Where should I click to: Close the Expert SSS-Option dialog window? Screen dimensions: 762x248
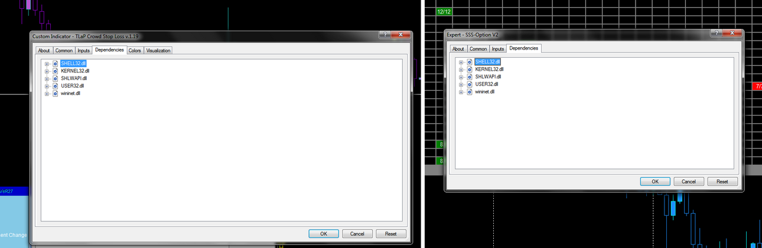(732, 34)
